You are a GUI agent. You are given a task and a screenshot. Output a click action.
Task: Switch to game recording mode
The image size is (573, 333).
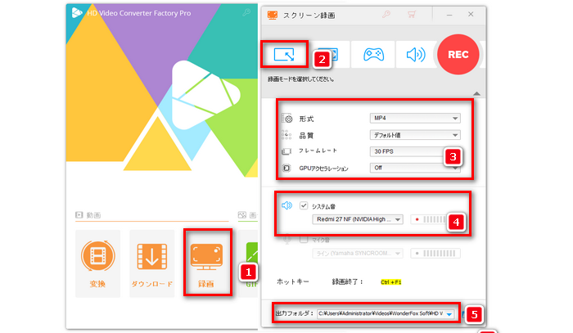coord(373,54)
